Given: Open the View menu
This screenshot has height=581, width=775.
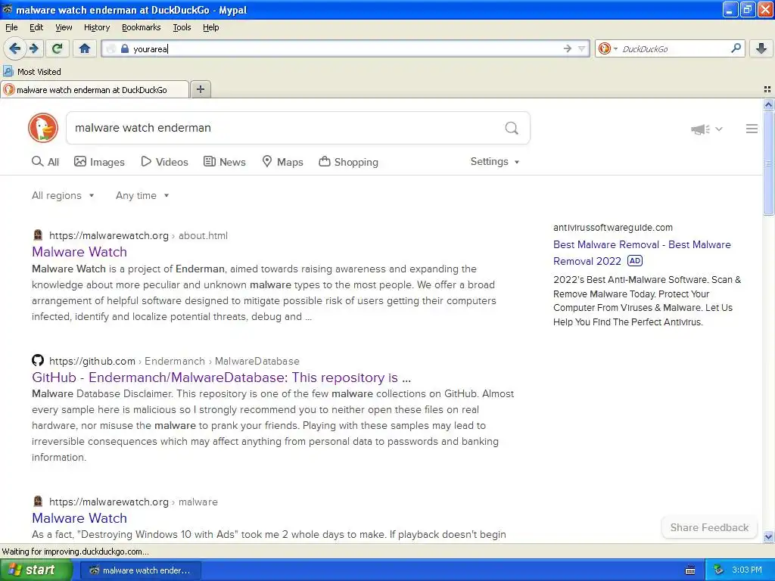Looking at the screenshot, I should (x=64, y=27).
